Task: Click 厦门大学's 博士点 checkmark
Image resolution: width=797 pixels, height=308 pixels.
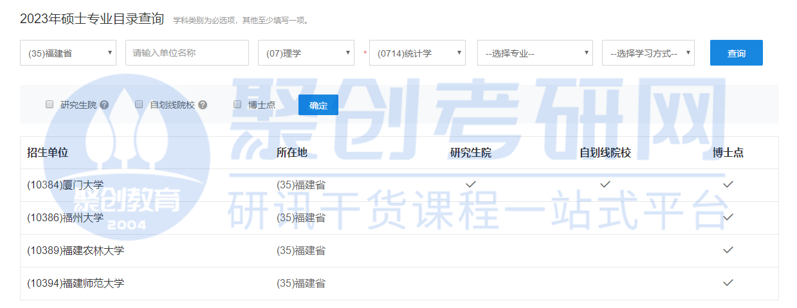Action: (x=728, y=185)
